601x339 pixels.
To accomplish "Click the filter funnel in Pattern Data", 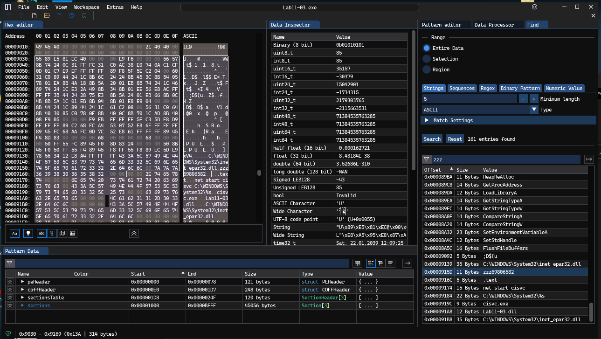I will click(x=9, y=263).
